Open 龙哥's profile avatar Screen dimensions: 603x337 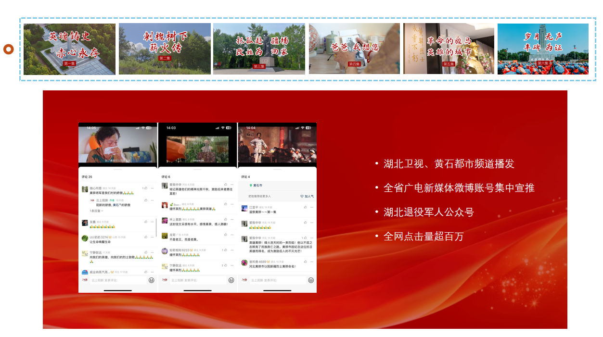(x=165, y=236)
